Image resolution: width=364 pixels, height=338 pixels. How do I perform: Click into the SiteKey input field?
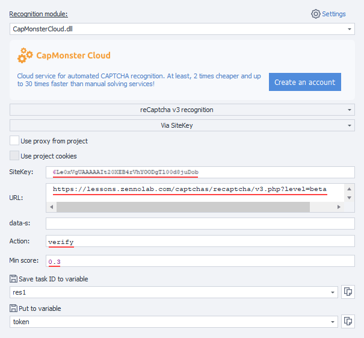(200, 172)
